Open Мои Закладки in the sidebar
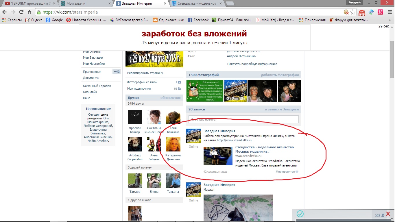Image resolution: width=395 pixels, height=222 pixels. coord(93,58)
